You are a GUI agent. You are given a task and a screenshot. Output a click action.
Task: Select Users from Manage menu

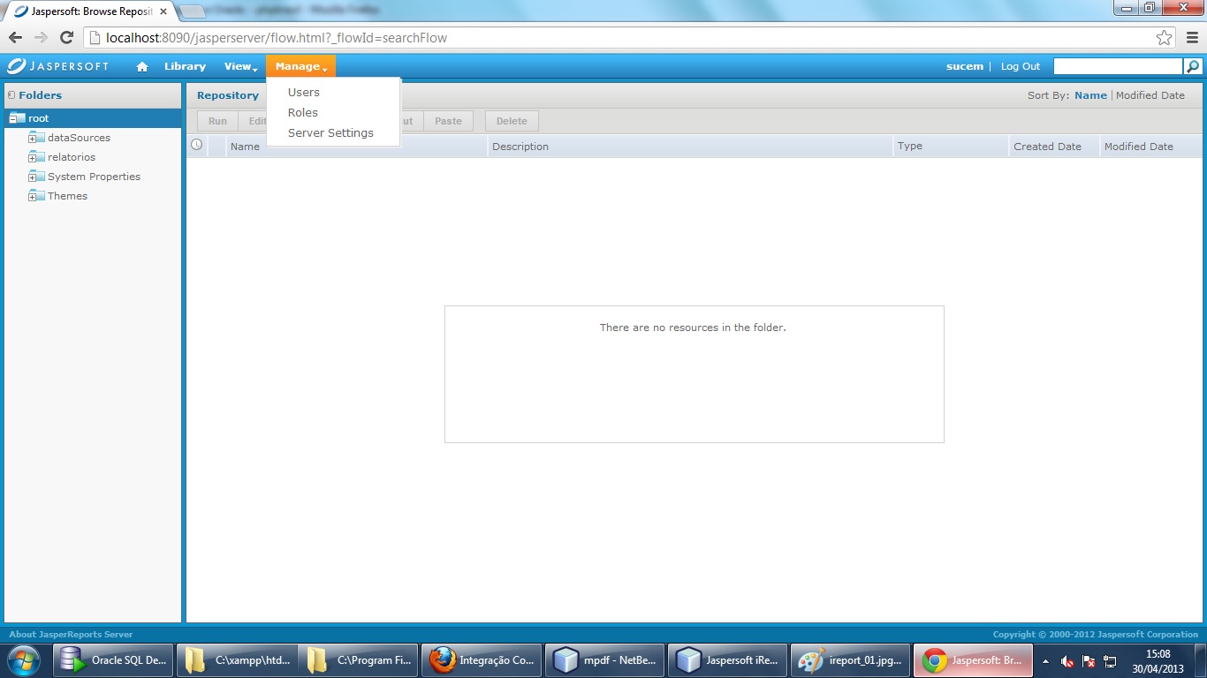coord(304,93)
